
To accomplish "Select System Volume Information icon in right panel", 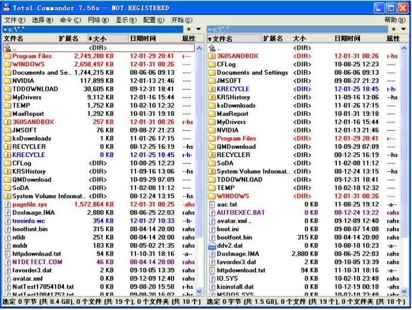I will [x=212, y=171].
